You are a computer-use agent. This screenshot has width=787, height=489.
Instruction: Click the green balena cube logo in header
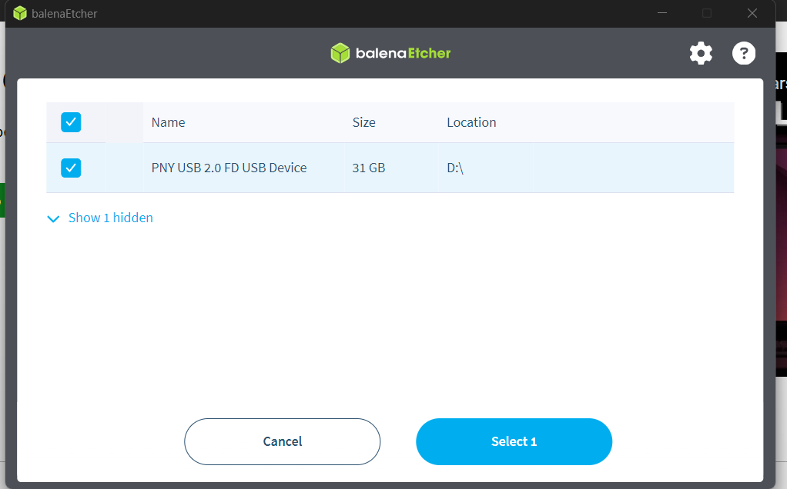click(340, 53)
